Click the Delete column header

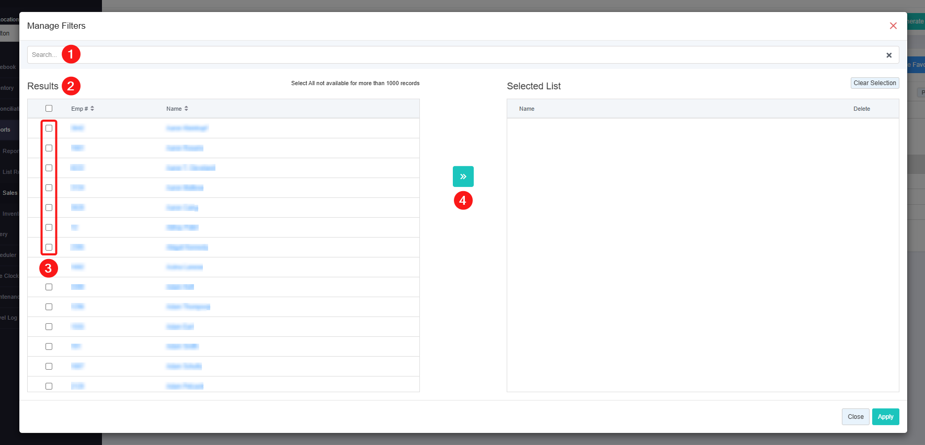click(x=861, y=109)
